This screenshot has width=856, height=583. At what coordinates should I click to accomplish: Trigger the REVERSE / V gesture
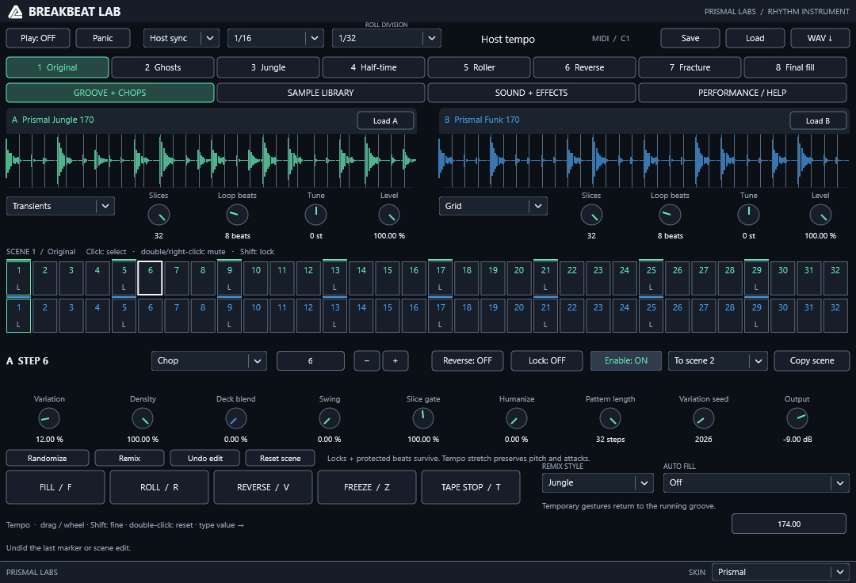tap(263, 487)
